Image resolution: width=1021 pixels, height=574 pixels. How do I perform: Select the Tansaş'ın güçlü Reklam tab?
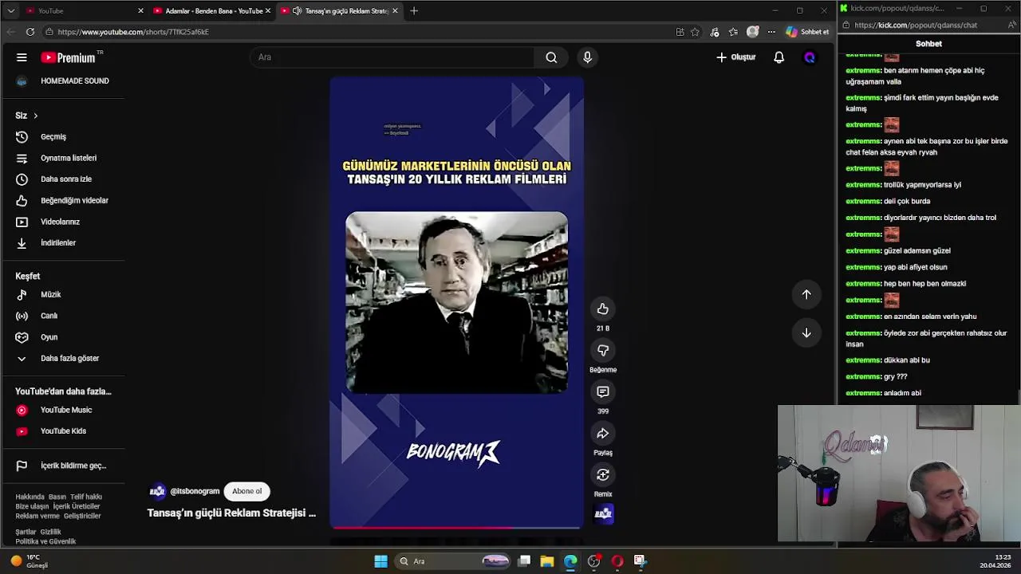(345, 10)
